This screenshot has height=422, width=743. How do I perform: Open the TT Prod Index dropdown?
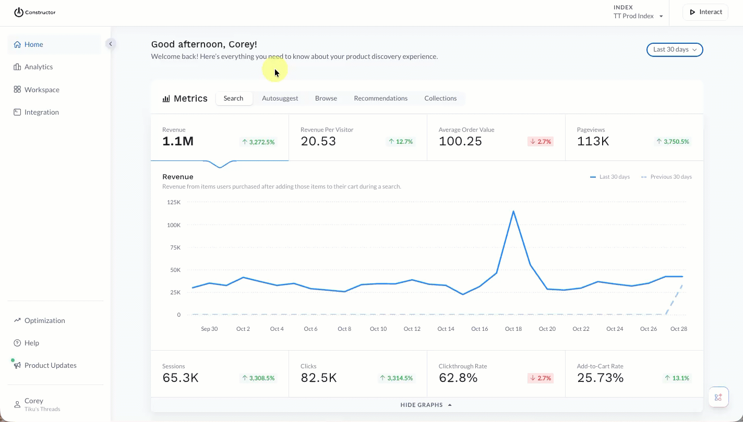coord(638,16)
